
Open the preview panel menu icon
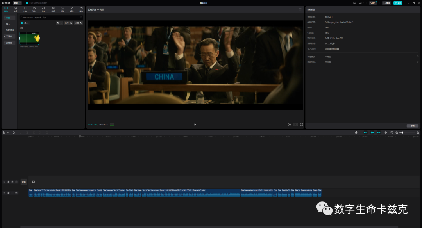(300, 9)
